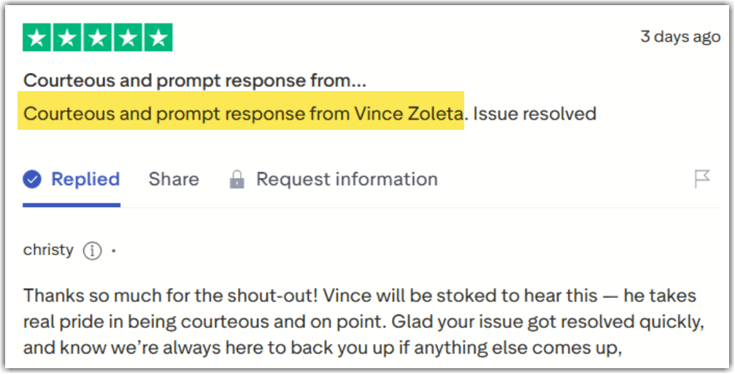Open Request information
The width and height of the screenshot is (735, 374).
tap(347, 179)
